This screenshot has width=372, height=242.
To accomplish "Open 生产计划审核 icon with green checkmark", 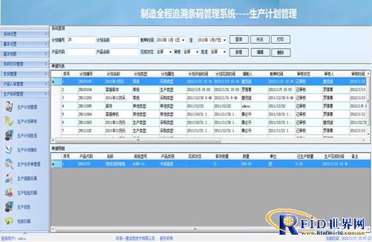I will (9, 121).
